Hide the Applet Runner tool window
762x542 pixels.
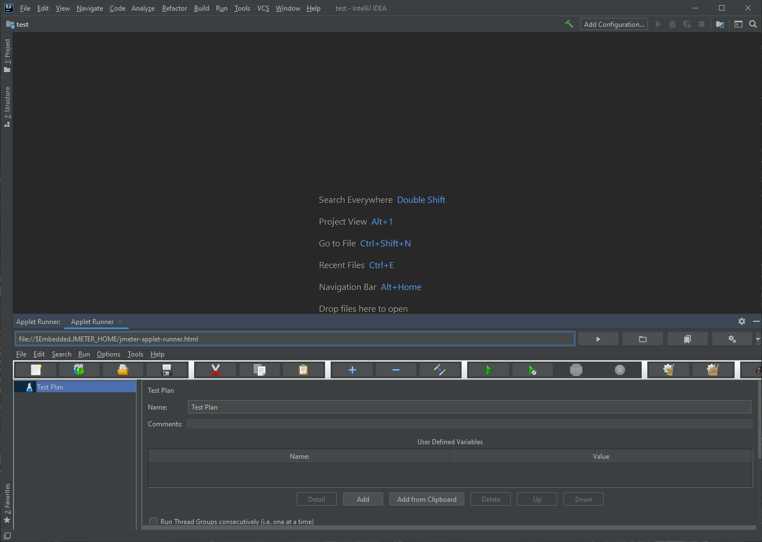coord(756,321)
